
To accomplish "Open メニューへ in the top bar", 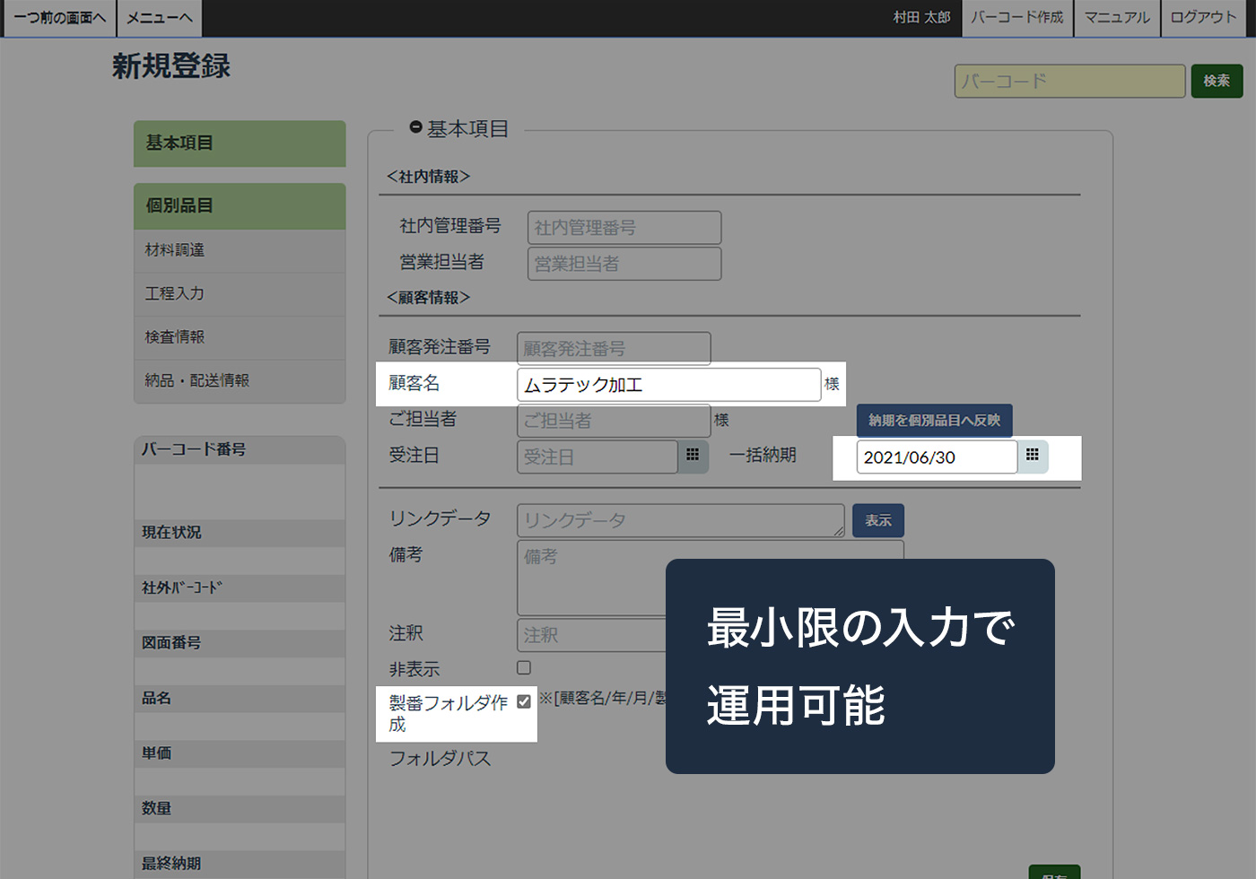I will [x=160, y=18].
